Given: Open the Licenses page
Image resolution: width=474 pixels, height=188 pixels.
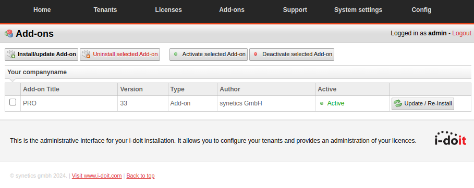Looking at the screenshot, I should pos(168,10).
